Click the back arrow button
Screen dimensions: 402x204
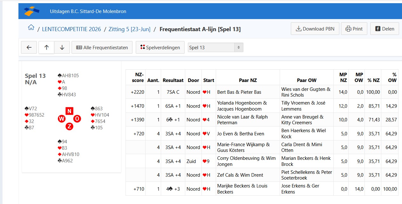tap(29, 47)
